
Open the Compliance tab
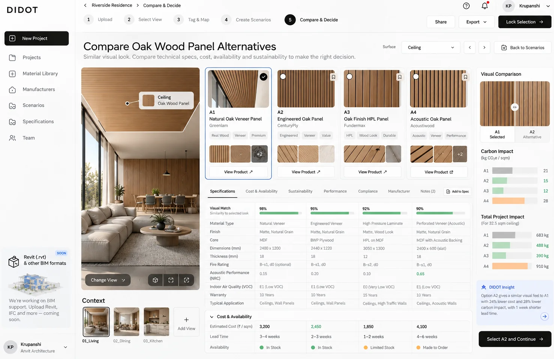pos(368,191)
